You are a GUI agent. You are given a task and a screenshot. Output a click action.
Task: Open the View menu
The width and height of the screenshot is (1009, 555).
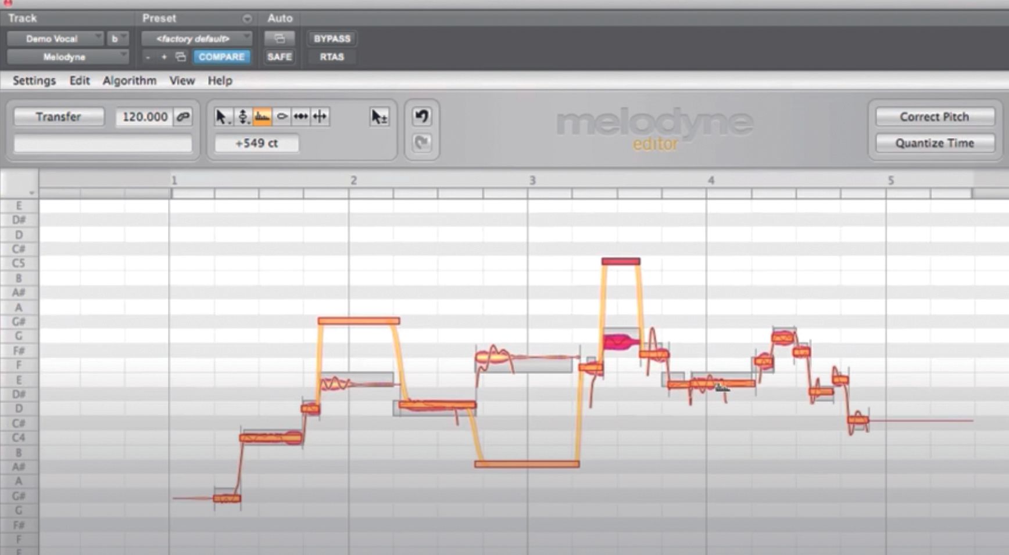182,81
